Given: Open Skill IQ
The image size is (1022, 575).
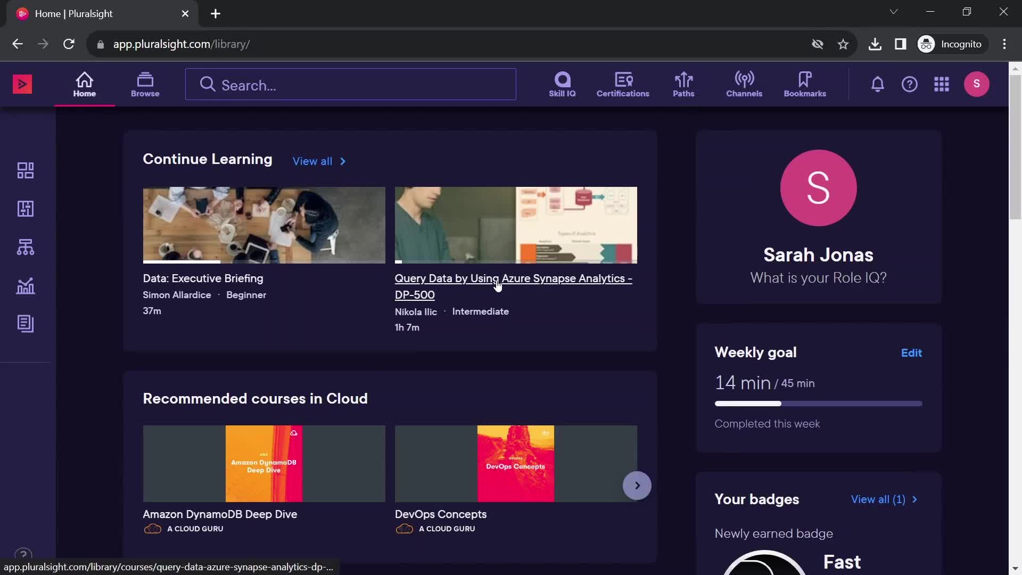Looking at the screenshot, I should pyautogui.click(x=562, y=84).
